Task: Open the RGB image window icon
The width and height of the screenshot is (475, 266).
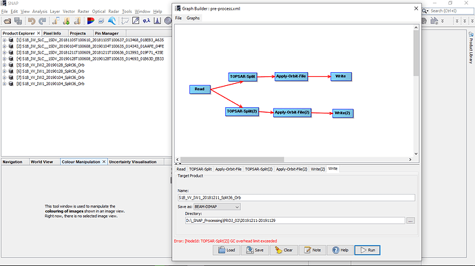Action: (x=91, y=21)
